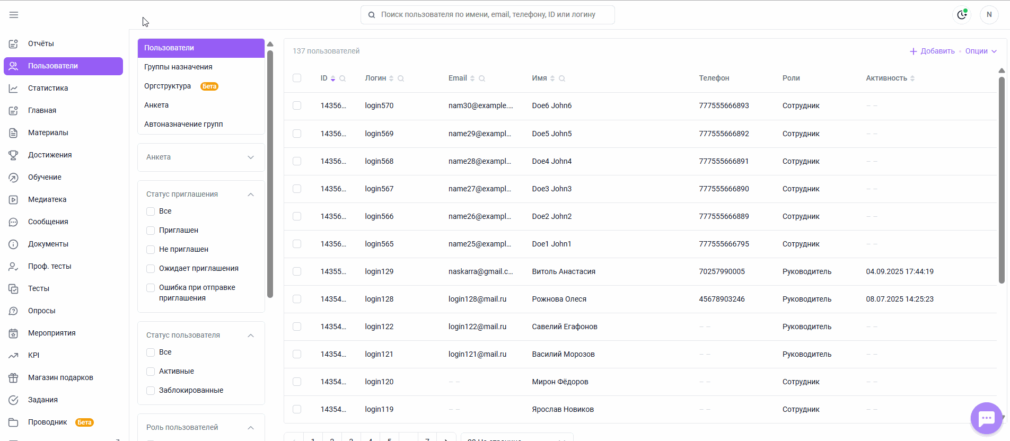
Task: Open Оргструктура submenu item
Action: point(201,86)
